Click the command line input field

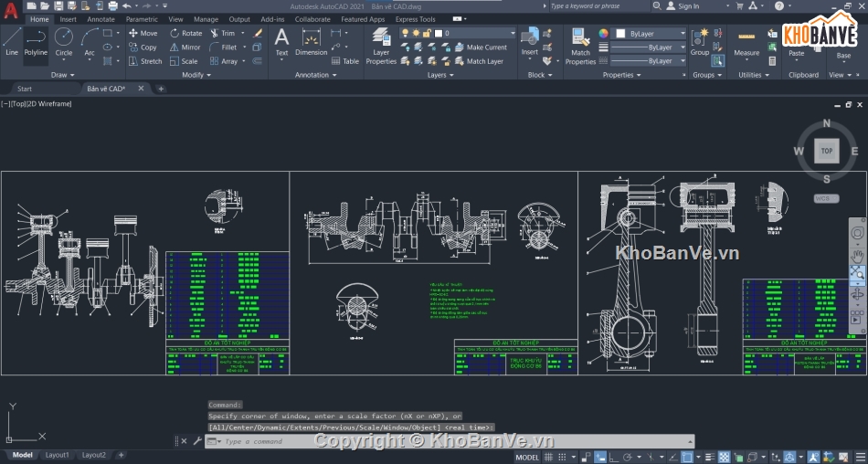click(449, 441)
